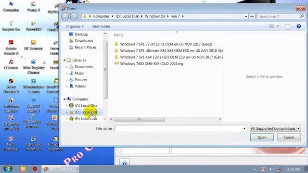Open the Recycle Bin desktop icon
This screenshot has height=173, width=308.
coord(11,26)
